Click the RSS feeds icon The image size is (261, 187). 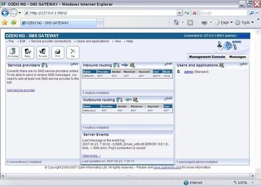tap(190, 22)
